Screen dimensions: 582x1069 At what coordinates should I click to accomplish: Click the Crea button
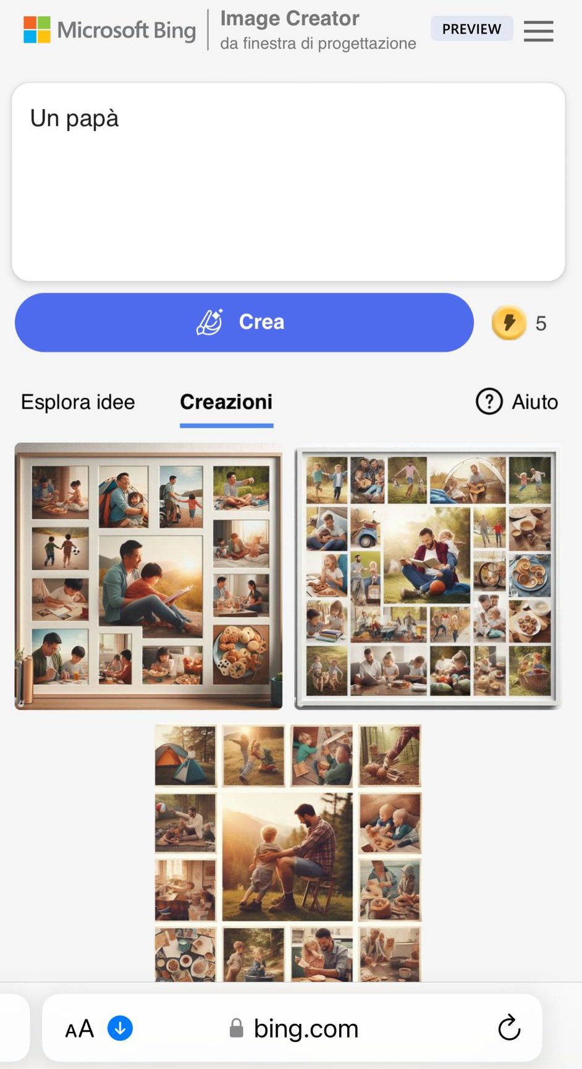(244, 323)
